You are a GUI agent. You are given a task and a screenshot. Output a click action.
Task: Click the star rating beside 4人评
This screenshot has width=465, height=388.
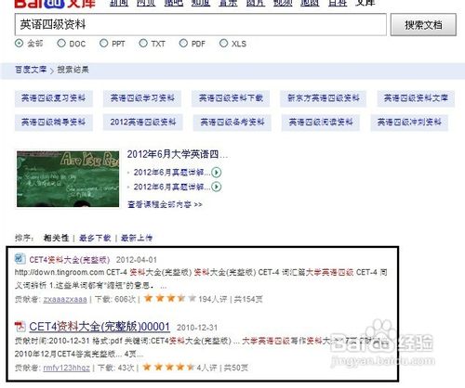click(168, 368)
